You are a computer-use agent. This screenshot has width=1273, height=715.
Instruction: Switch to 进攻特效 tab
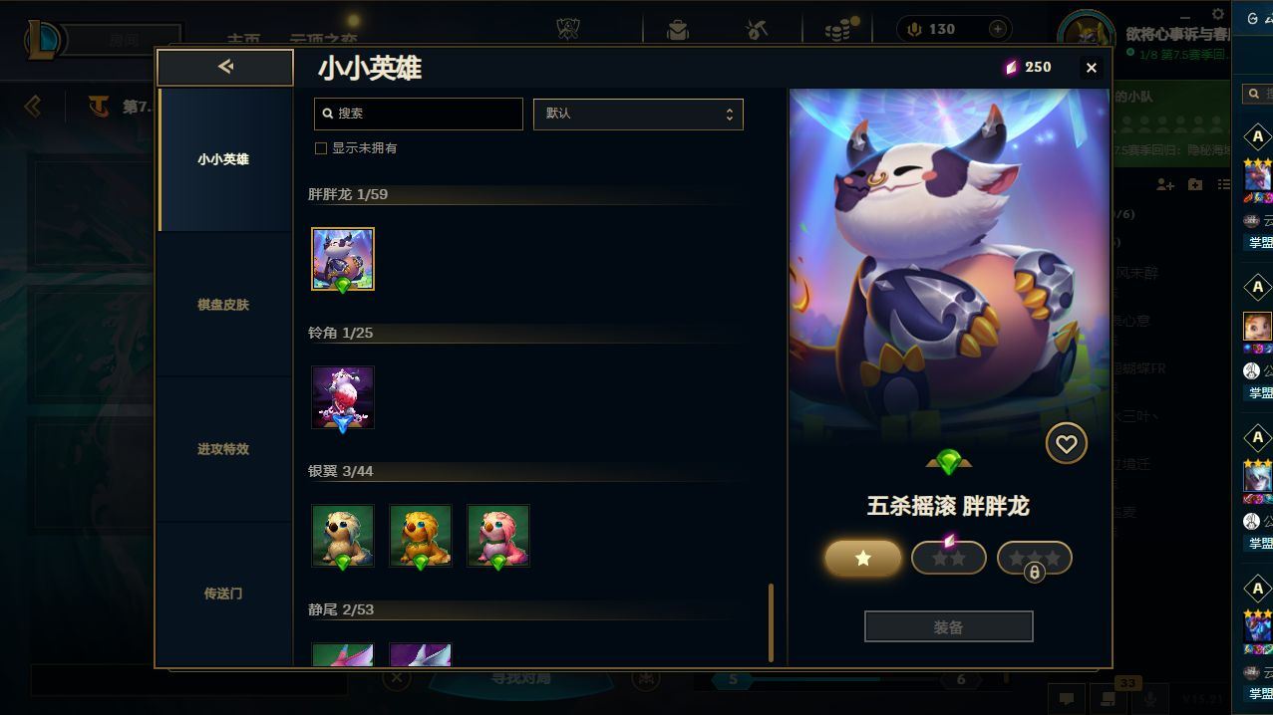223,449
